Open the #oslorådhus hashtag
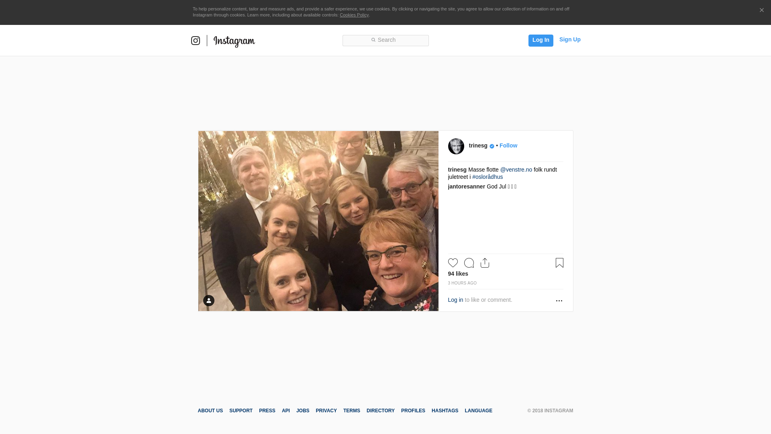The image size is (771, 434). [487, 177]
